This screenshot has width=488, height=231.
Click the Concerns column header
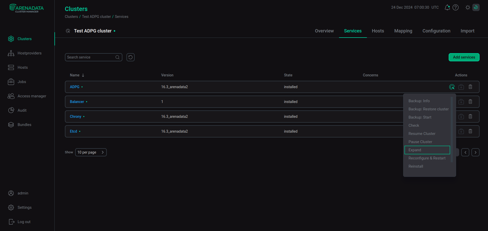tap(370, 75)
